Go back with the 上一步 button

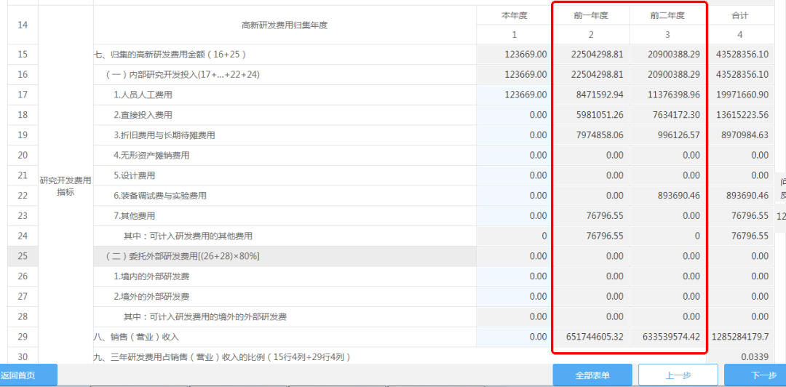click(x=672, y=375)
